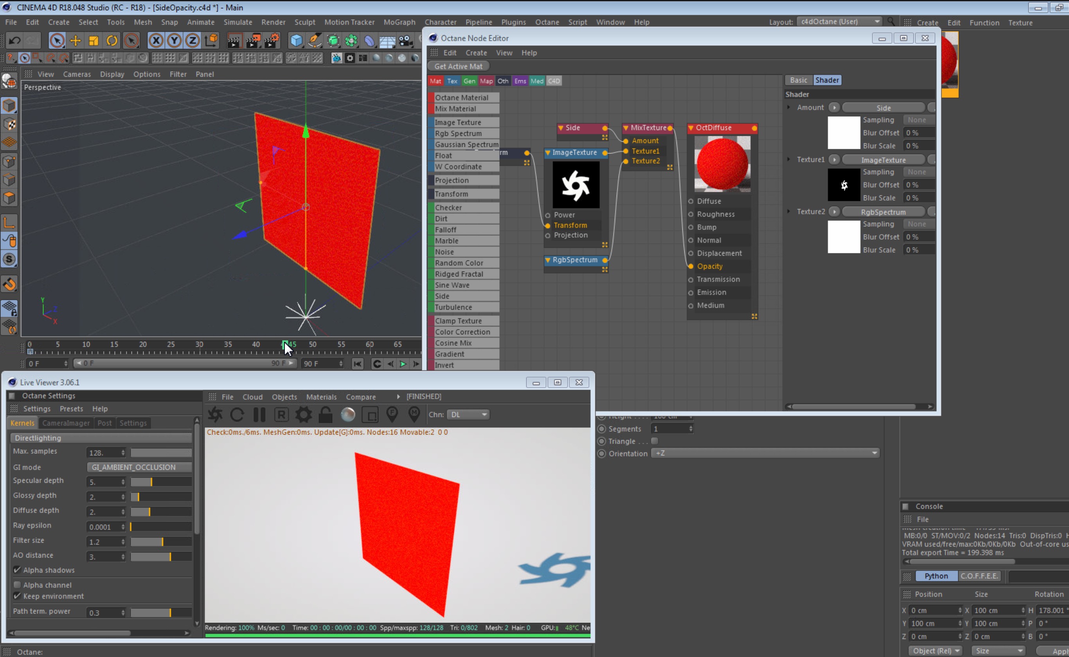Enable the Alpha channel checkbox
This screenshot has width=1069, height=657.
point(17,585)
